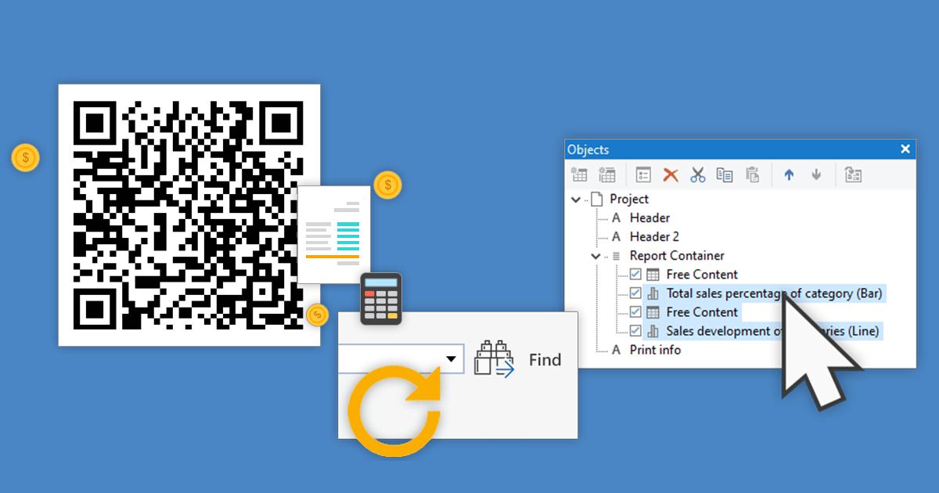Click the text A icon beside Print info

616,350
